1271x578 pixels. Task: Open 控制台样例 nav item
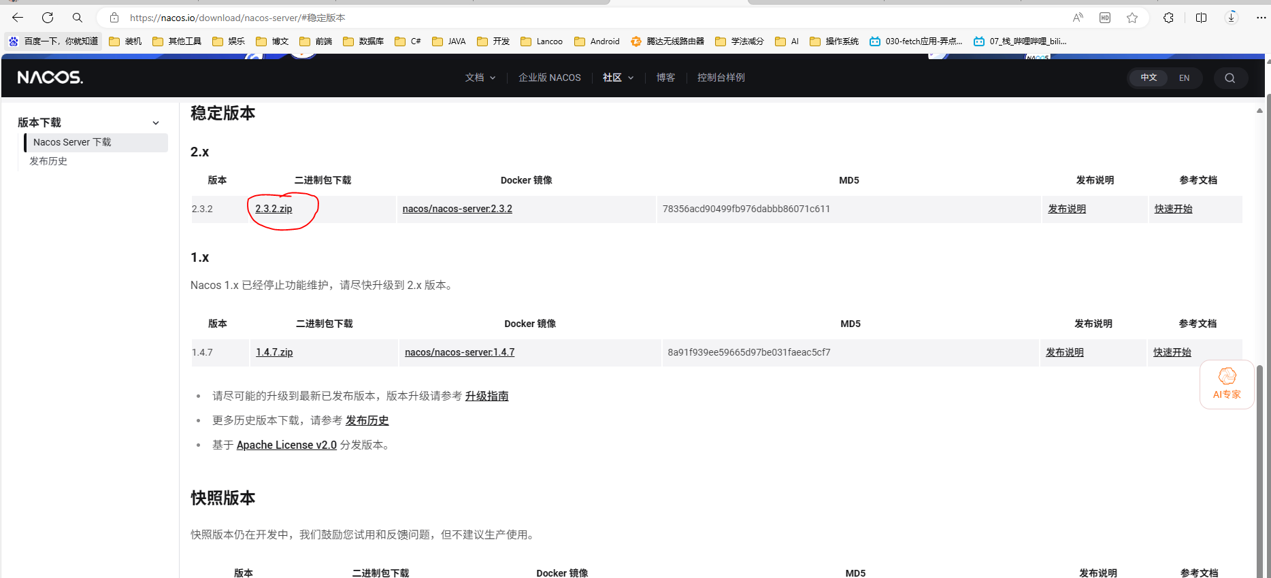(721, 78)
